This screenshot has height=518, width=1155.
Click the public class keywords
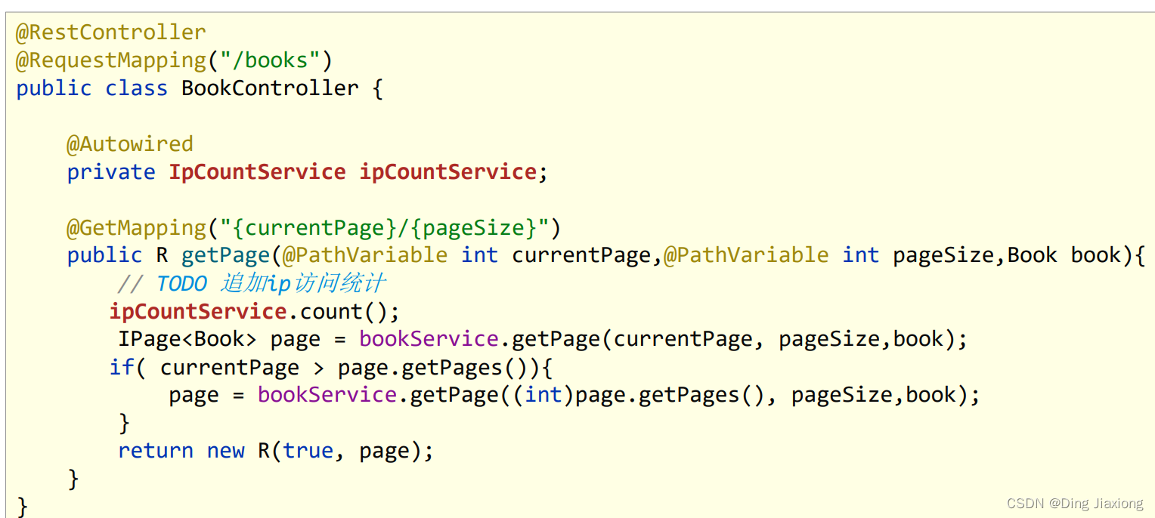[x=91, y=88]
